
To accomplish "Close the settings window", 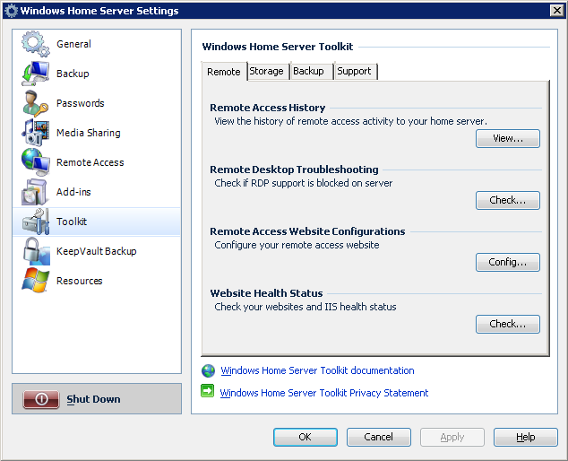I will pos(556,11).
